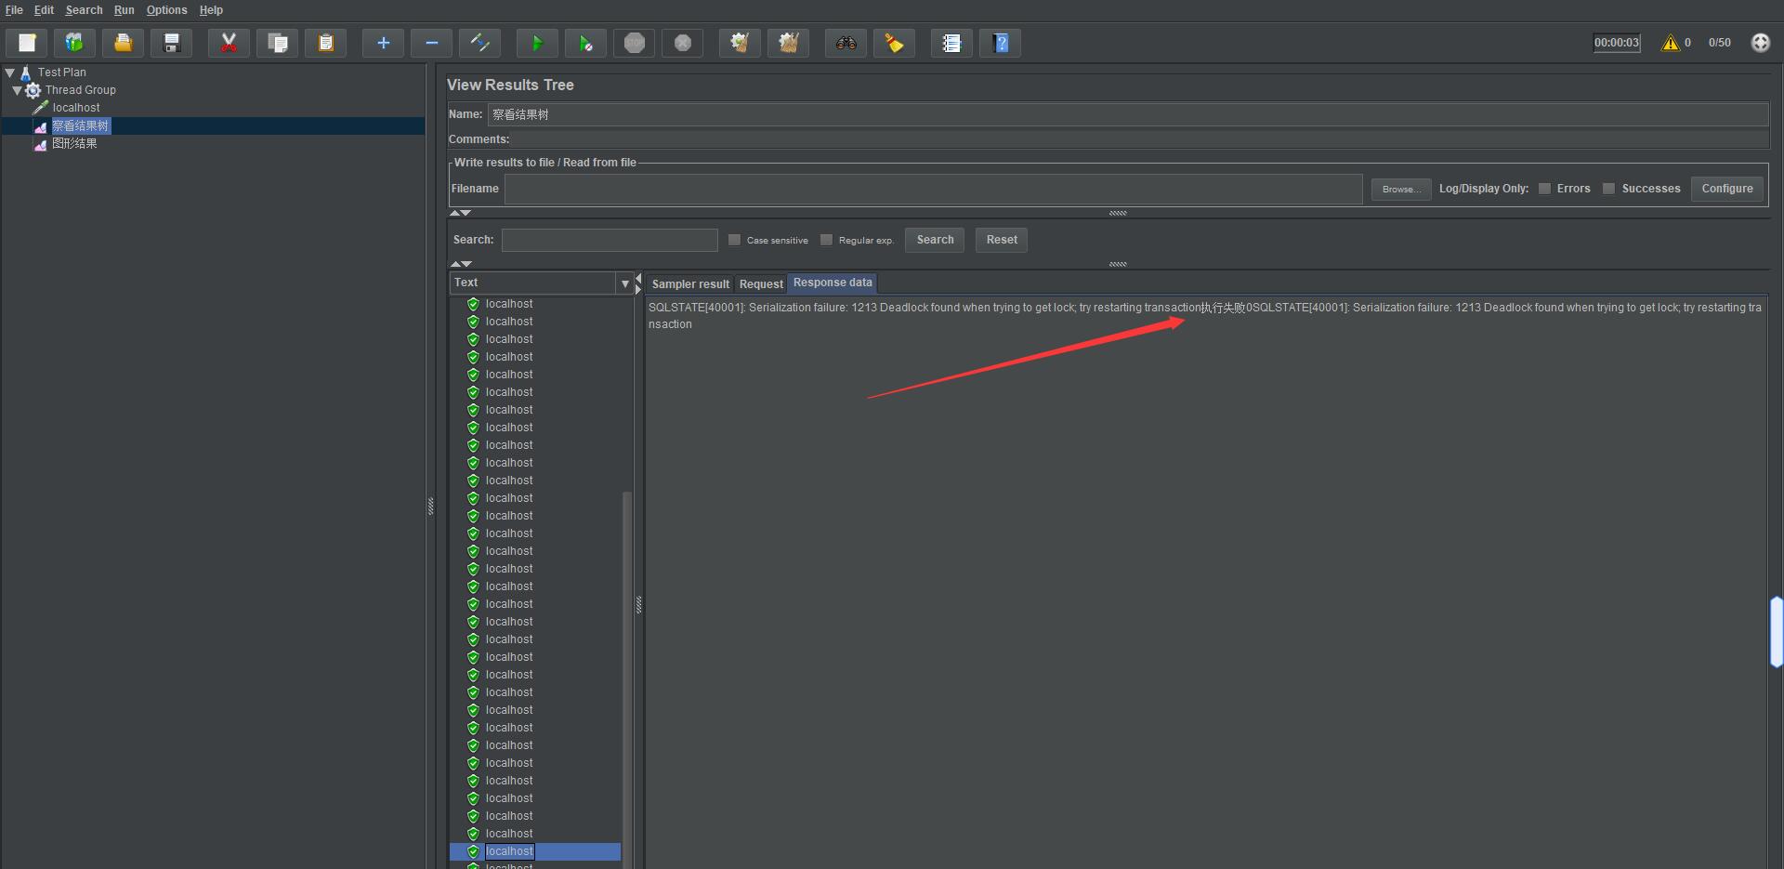The height and width of the screenshot is (869, 1784).
Task: Create a new test plan via New icon
Action: click(27, 43)
